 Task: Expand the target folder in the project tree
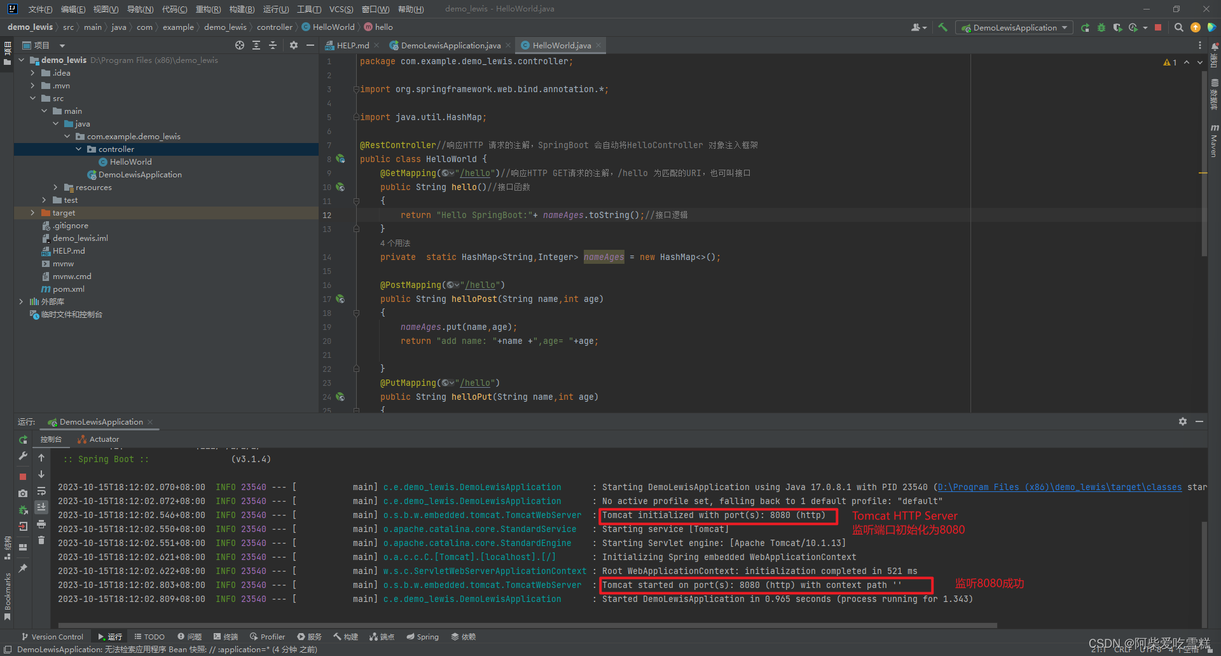(x=32, y=213)
